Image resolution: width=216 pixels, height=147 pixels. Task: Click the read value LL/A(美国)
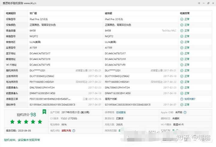[110, 42]
